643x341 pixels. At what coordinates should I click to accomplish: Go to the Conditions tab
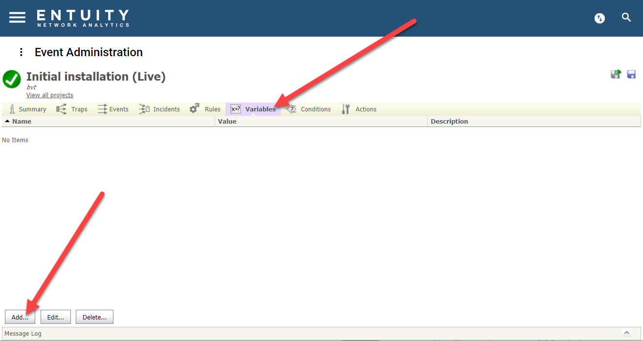click(x=309, y=109)
